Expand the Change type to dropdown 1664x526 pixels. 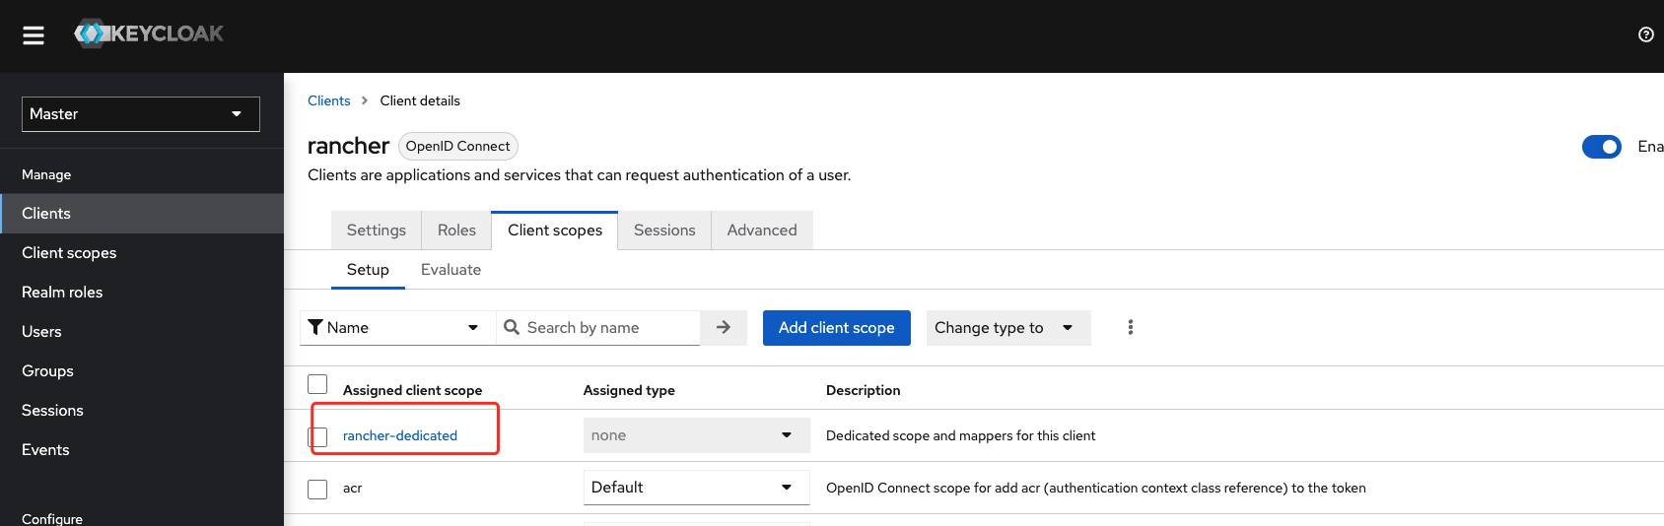(1008, 327)
